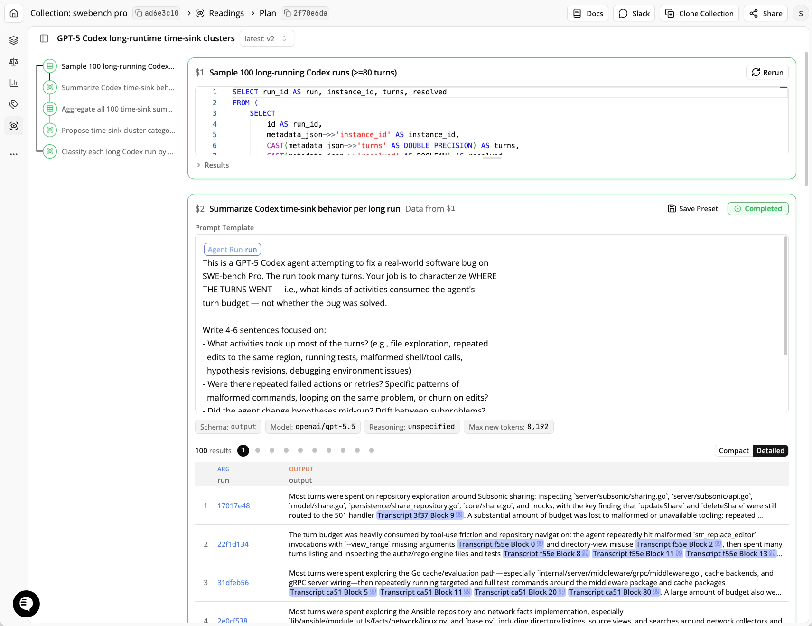
Task: Open the Slack button
Action: [x=634, y=13]
